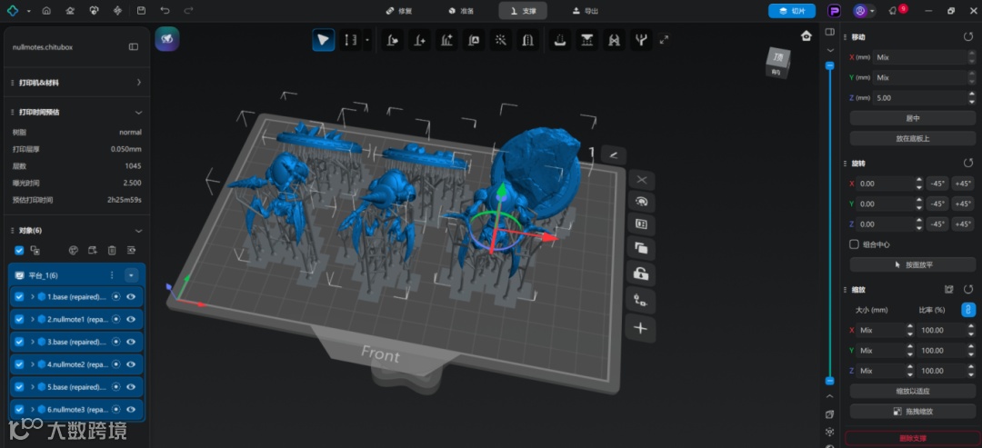
Task: Uncheck the 4.nullmote2 checkbox
Action: [19, 364]
